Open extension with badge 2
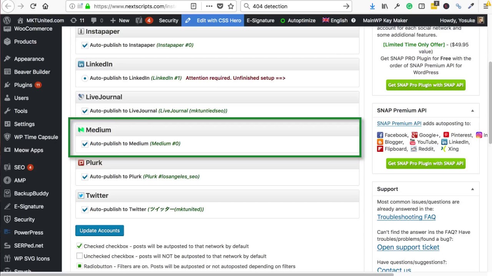The height and width of the screenshot is (276, 492). pyautogui.click(x=434, y=6)
